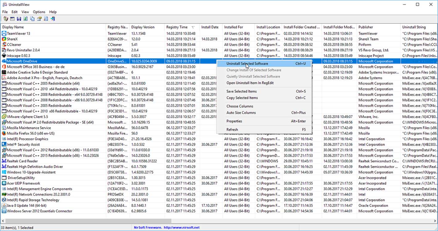Screen dimensions: 438x231
Task: Click the Find magnifier toolbar icon
Action: 46,19
